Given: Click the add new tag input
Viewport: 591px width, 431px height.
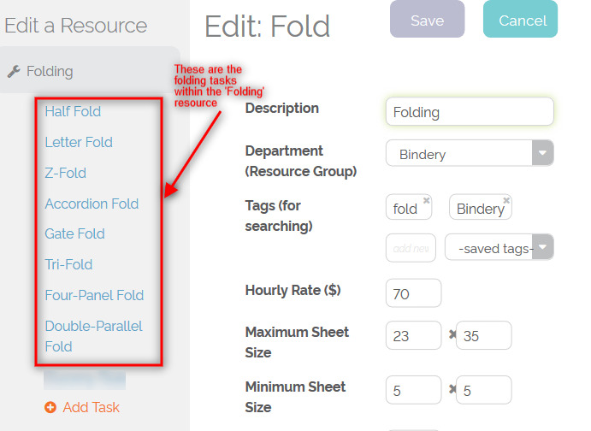Looking at the screenshot, I should coord(411,248).
